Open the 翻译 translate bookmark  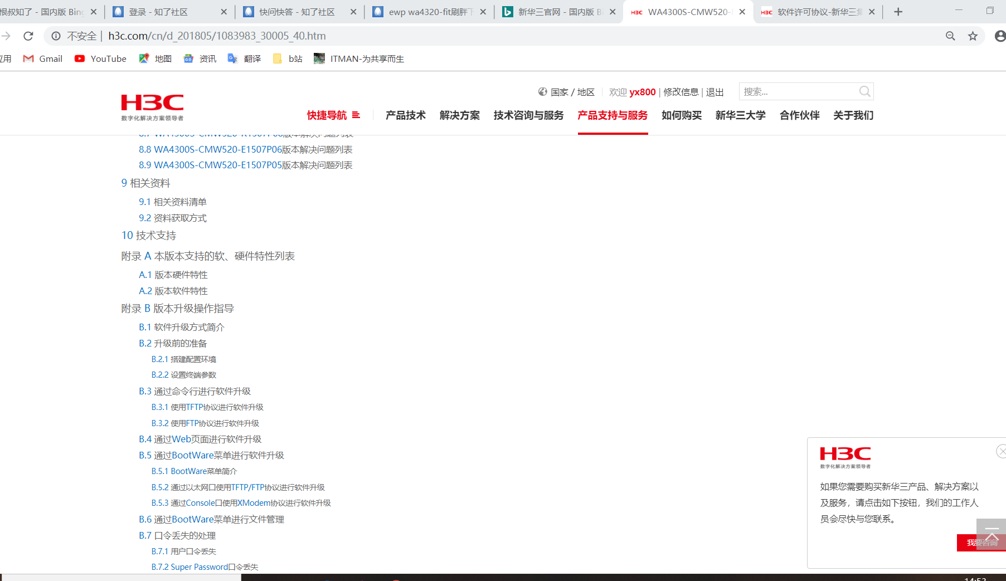pos(244,58)
